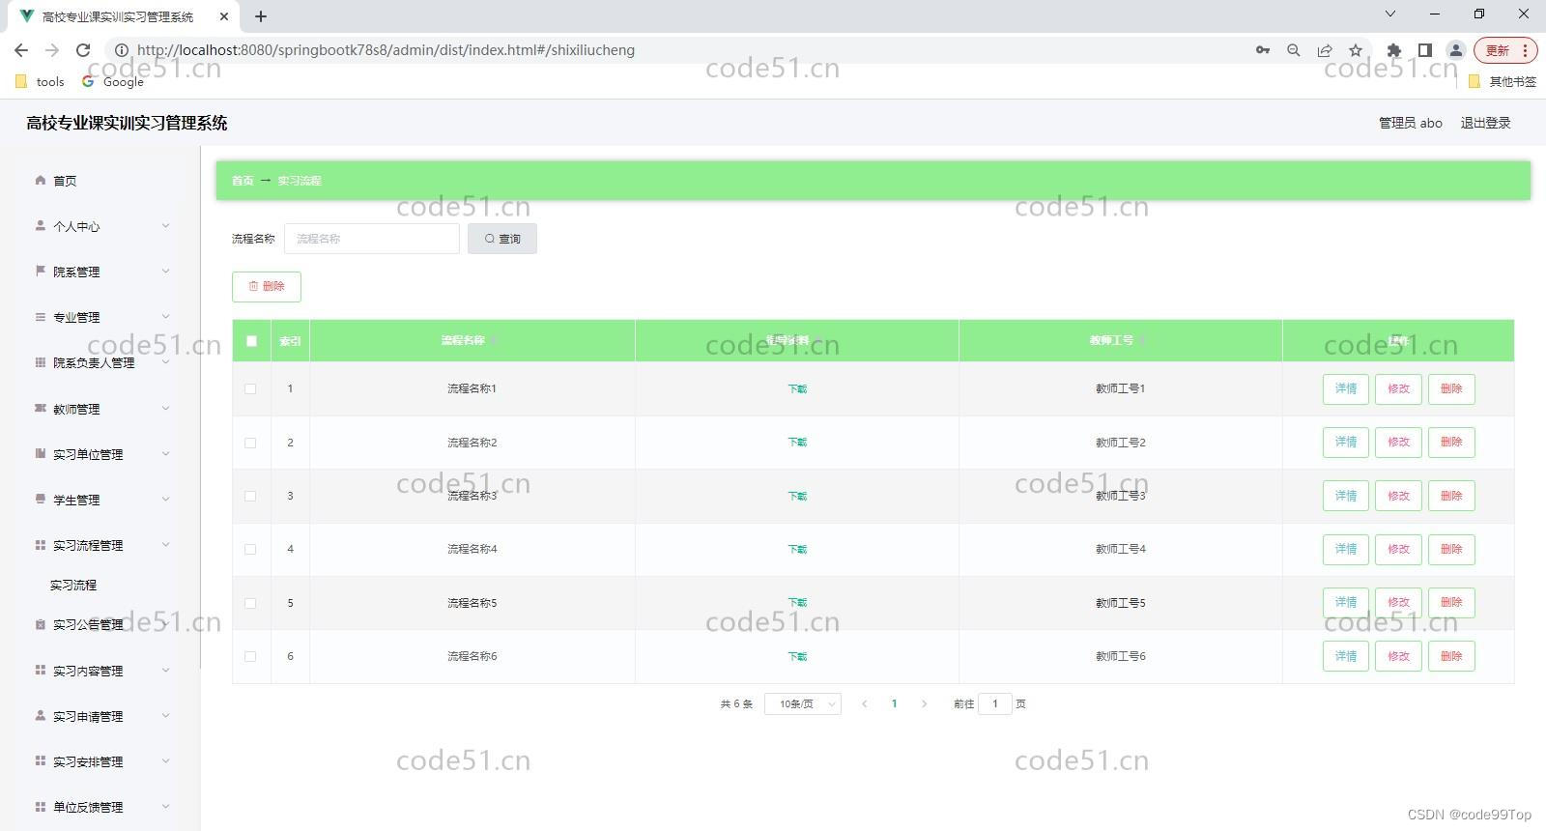Click the person icon beside 个人中心
Screen dimensions: 1546x831
pos(40,225)
